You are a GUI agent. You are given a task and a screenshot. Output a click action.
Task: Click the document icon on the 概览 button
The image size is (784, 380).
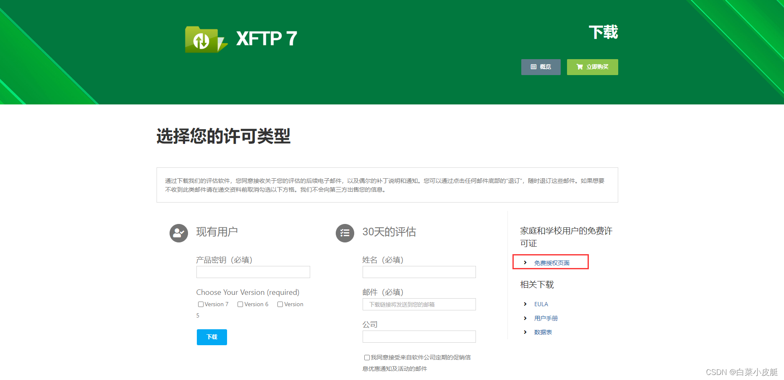click(533, 67)
